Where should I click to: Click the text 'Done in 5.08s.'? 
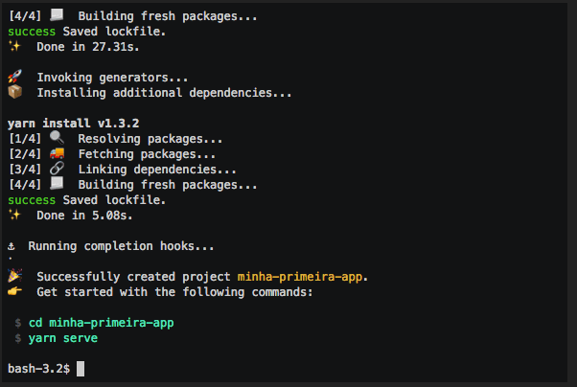[84, 216]
